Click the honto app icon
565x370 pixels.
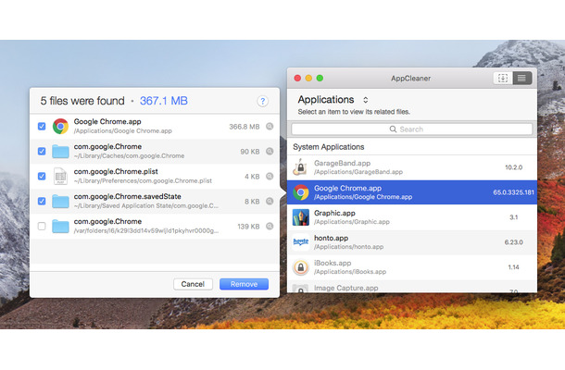pos(300,242)
